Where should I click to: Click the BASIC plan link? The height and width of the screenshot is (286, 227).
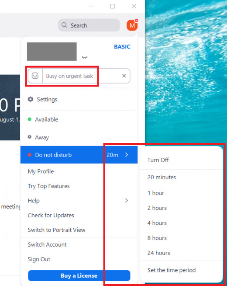point(122,47)
